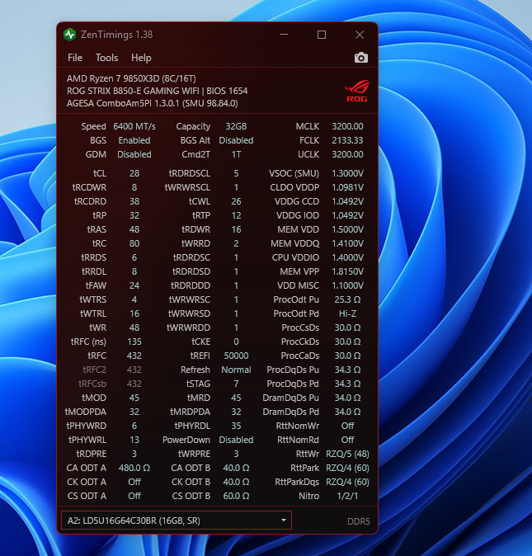
Task: Click the CS ODT B value 60.0 Ω
Action: point(236,496)
